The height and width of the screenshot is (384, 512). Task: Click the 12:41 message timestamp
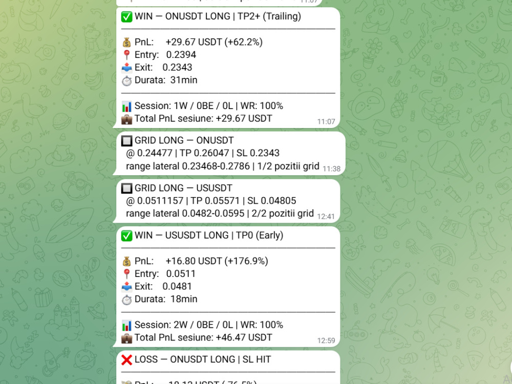click(326, 217)
